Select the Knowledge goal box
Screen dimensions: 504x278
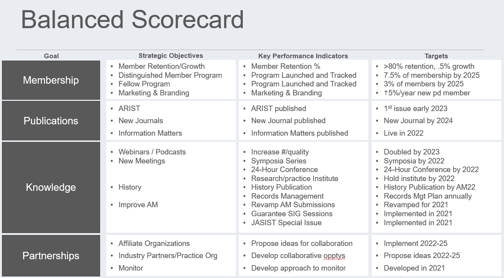[51, 187]
